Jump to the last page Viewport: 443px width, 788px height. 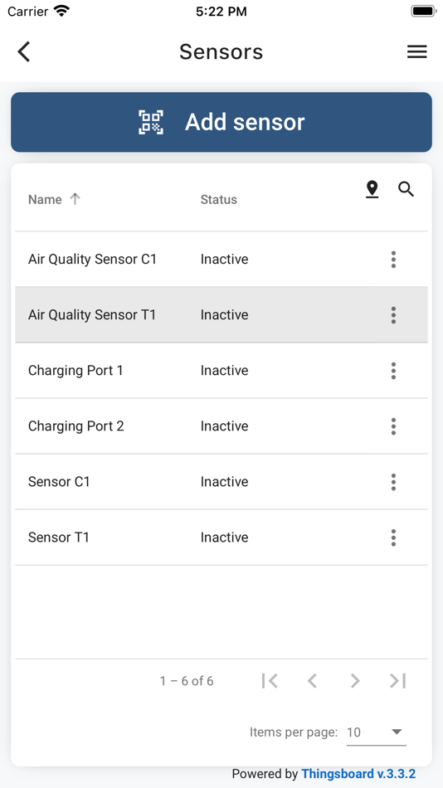[397, 681]
